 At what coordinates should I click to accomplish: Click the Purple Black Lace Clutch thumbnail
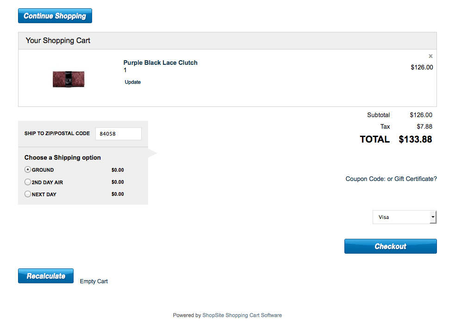click(69, 79)
